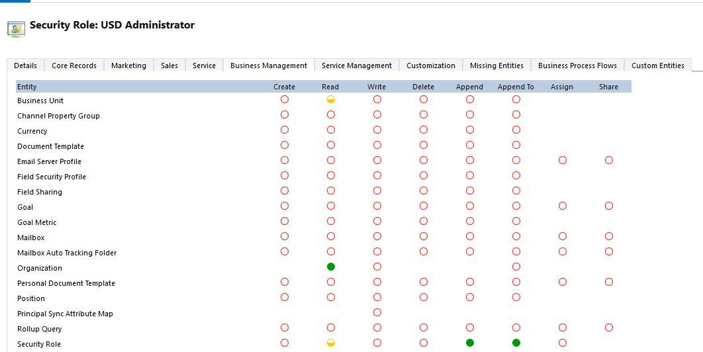
Task: Click the Read column header
Action: [330, 87]
